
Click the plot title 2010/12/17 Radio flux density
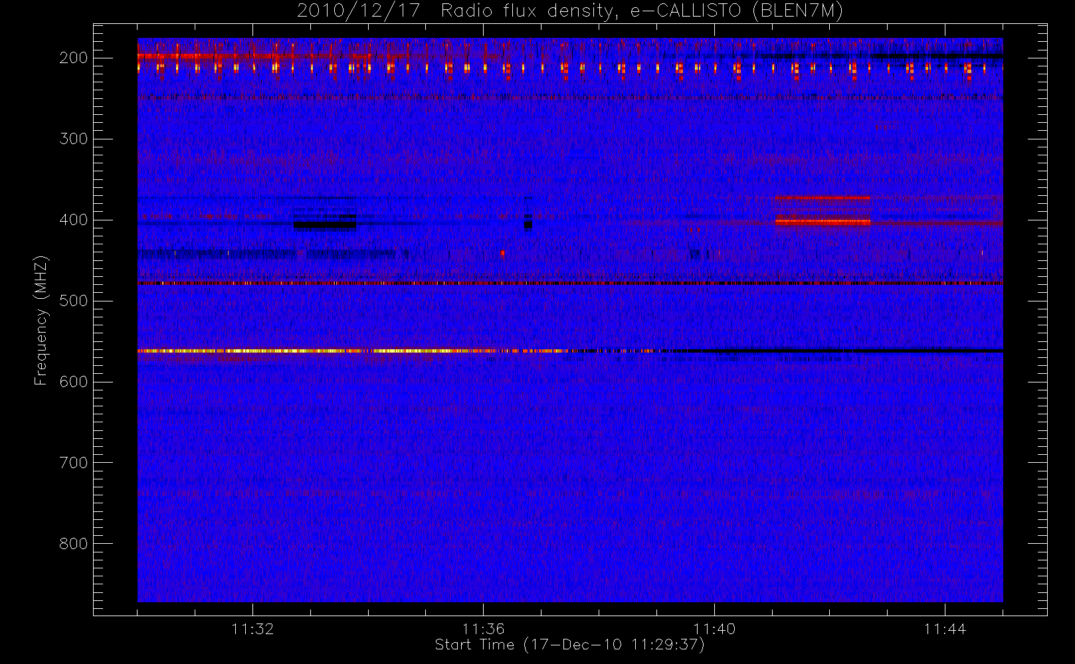569,11
